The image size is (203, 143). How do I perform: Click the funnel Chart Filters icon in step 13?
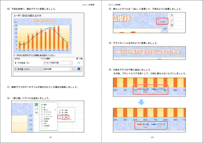click(172, 26)
